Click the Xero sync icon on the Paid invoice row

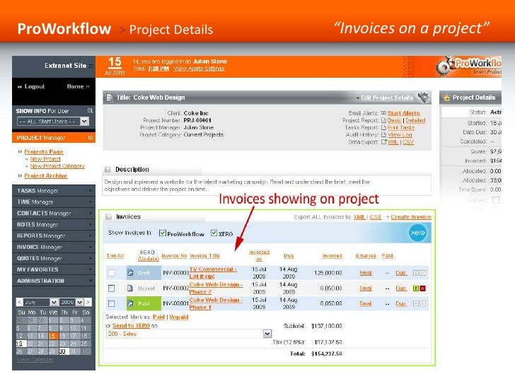tap(130, 303)
